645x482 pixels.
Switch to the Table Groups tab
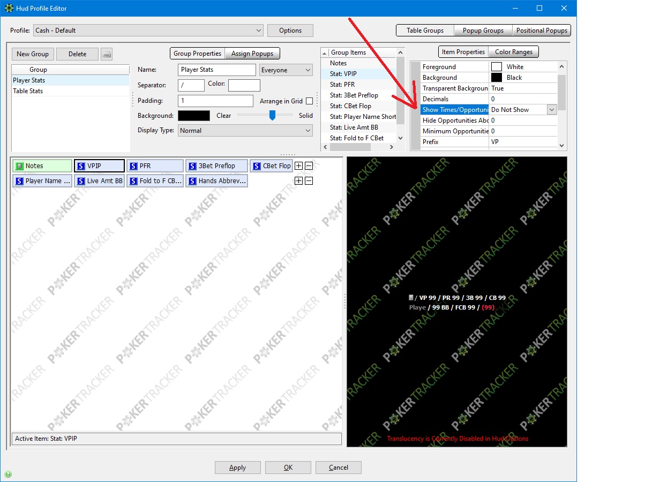(x=425, y=31)
